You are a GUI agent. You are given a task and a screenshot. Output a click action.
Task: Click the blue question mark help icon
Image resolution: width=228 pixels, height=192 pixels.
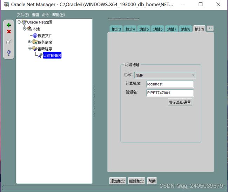click(x=9, y=53)
